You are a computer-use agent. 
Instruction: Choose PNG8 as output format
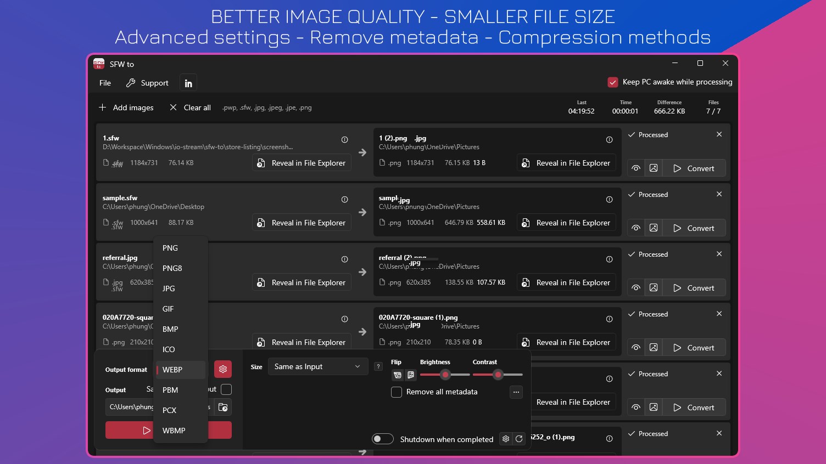coord(172,268)
